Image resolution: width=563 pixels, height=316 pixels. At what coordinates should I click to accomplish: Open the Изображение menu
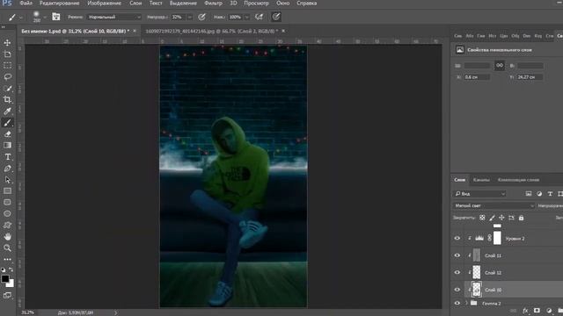coord(105,4)
